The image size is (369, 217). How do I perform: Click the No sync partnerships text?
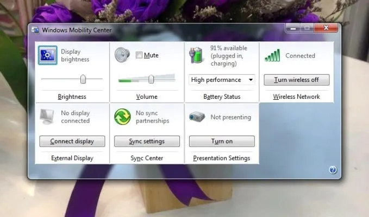[152, 117]
